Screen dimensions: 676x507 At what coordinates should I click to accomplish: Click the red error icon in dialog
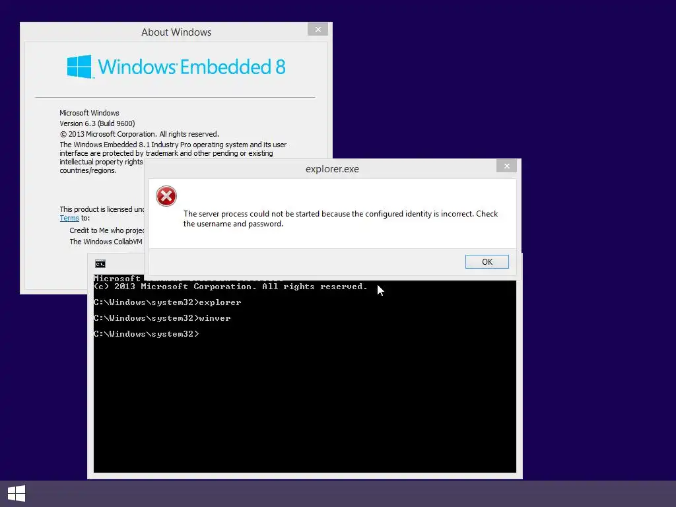(166, 196)
